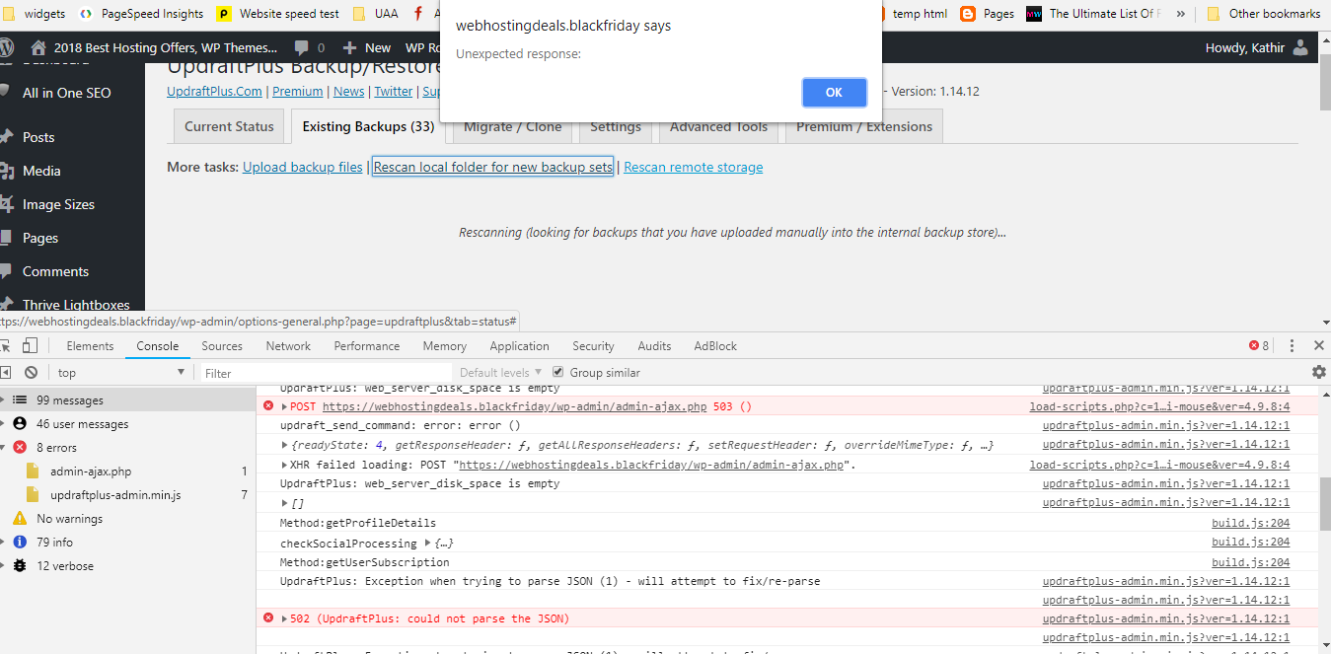This screenshot has height=654, width=1331.
Task: Expand the 46 user messages group
Action: pyautogui.click(x=5, y=424)
